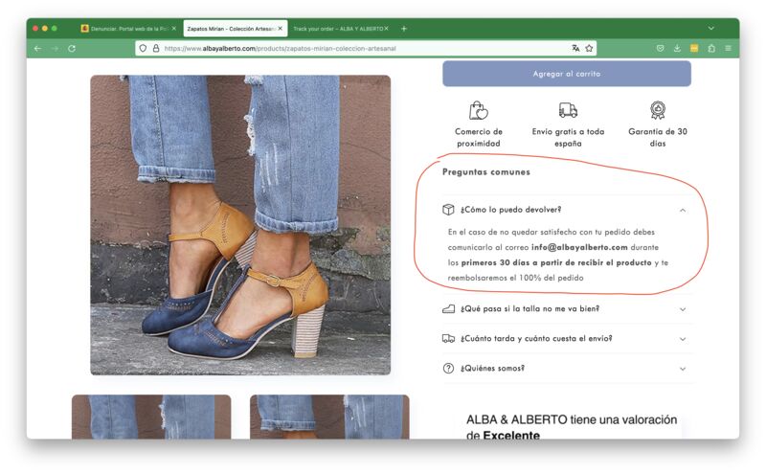Select the second product thumbnail below the main image

[329, 417]
